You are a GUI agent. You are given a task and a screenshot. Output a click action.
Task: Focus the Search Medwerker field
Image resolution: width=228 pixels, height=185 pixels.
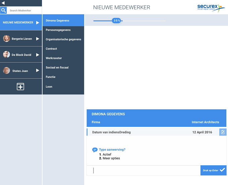pyautogui.click(x=24, y=10)
